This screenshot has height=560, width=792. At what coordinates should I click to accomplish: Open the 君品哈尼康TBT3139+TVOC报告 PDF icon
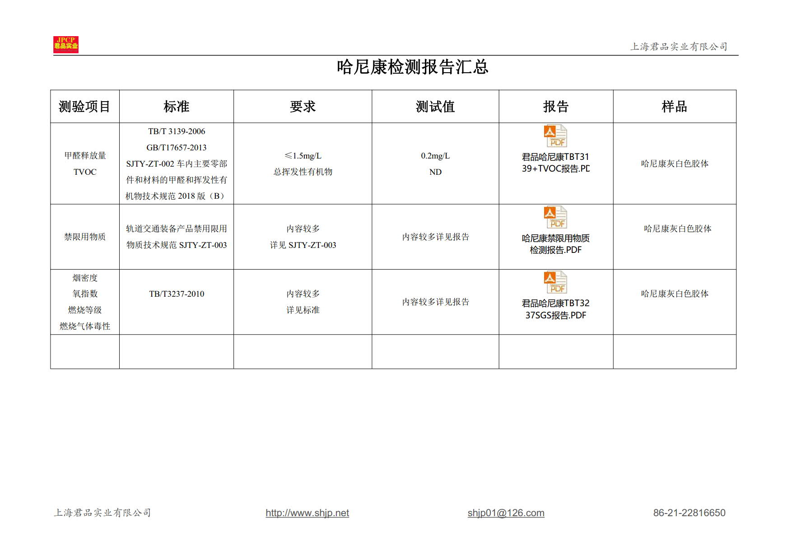(555, 136)
